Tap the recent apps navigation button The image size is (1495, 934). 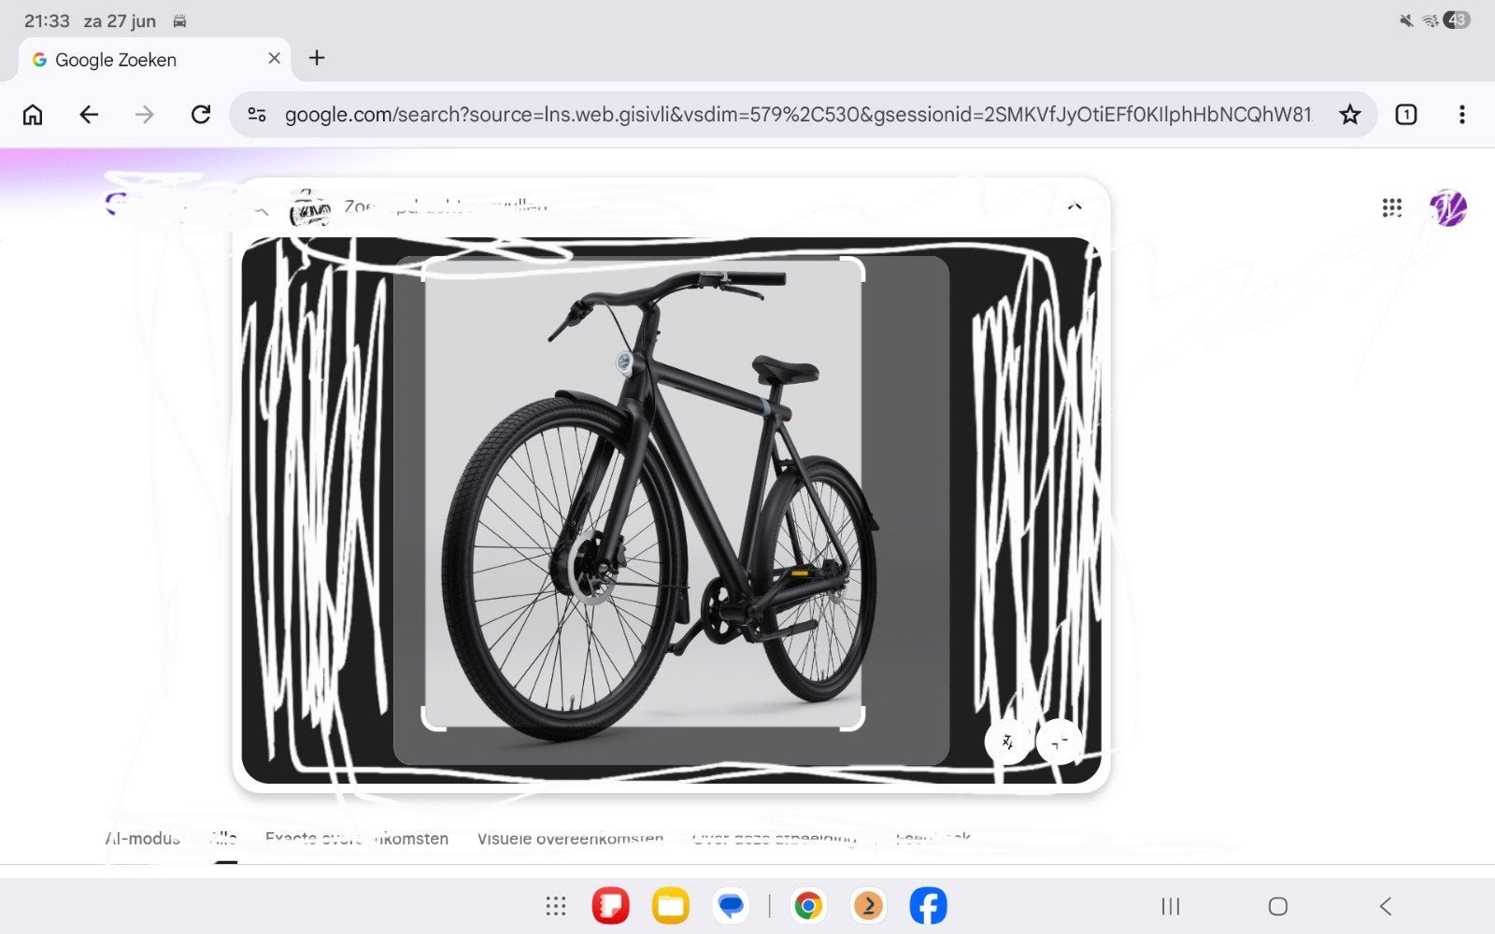(x=1170, y=906)
